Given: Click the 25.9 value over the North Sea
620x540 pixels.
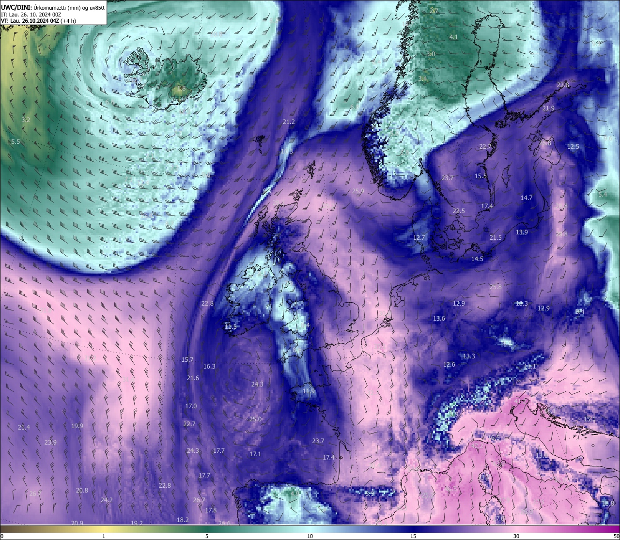Looking at the screenshot, I should click(x=358, y=191).
